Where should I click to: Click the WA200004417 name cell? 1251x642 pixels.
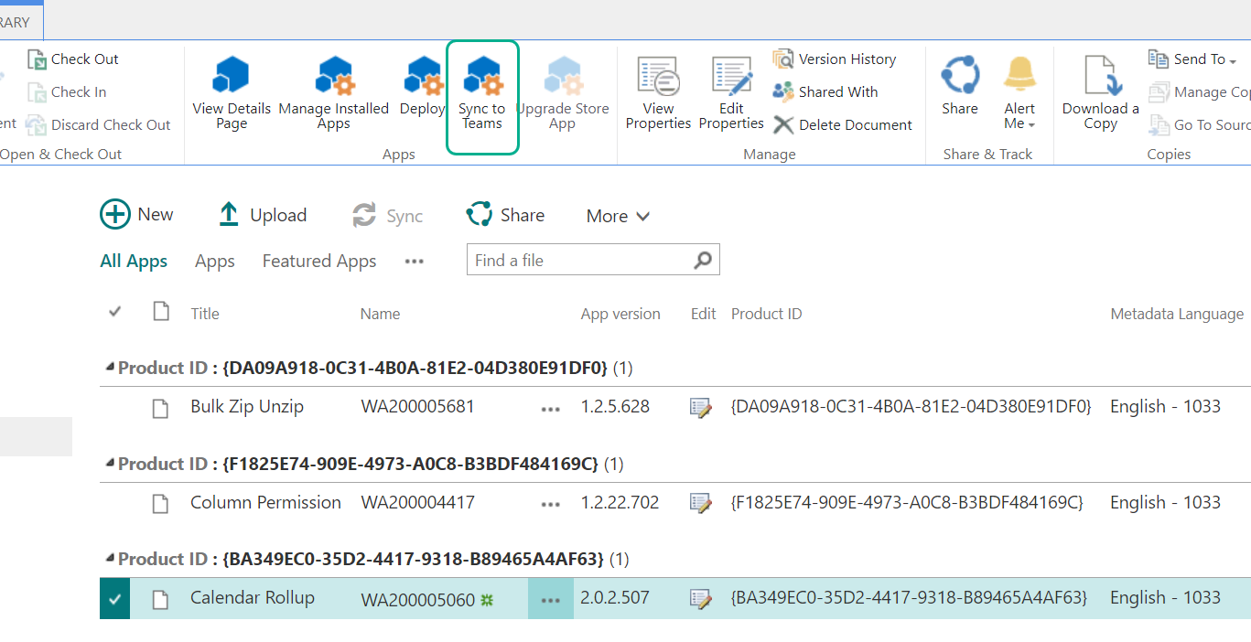click(x=418, y=503)
